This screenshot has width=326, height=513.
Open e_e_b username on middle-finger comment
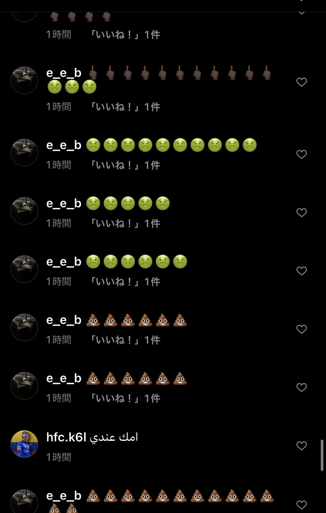point(64,73)
